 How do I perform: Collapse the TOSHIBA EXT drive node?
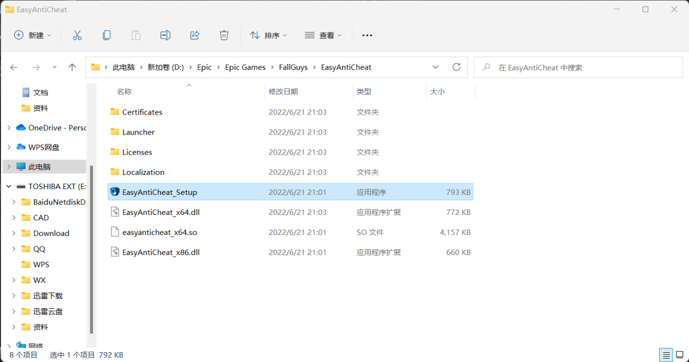(9, 187)
